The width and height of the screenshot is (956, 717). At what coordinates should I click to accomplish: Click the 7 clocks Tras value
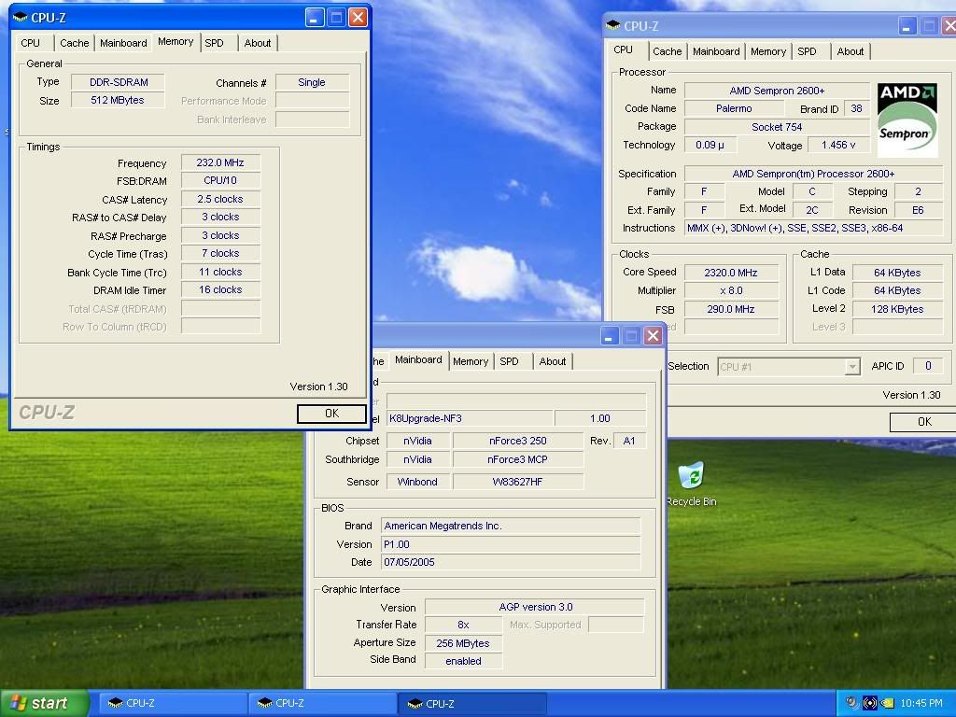(x=220, y=253)
